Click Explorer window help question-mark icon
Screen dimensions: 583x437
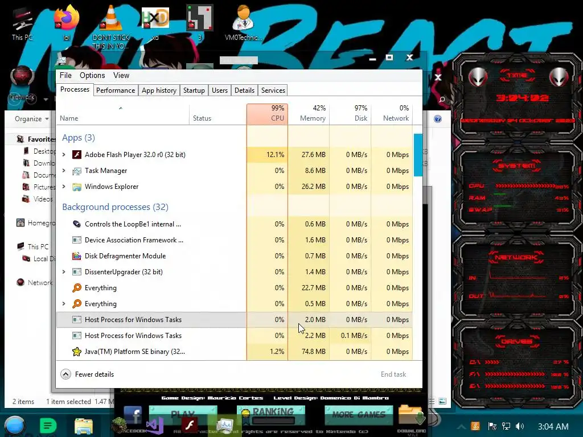(438, 119)
